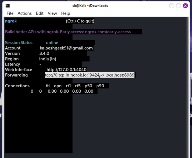
Task: Click the 'rt1' column header
Action: coord(68,86)
